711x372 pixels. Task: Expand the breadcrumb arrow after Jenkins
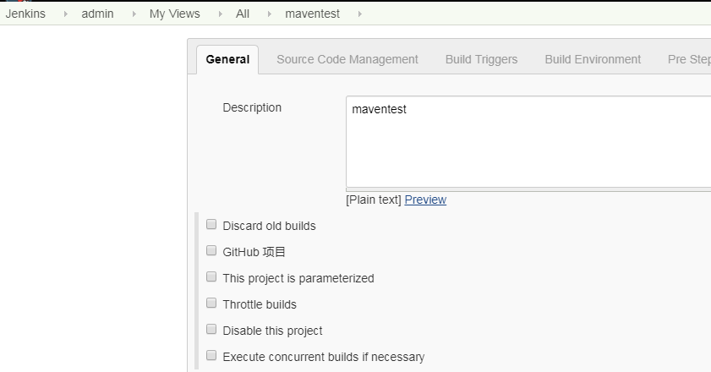click(x=65, y=14)
